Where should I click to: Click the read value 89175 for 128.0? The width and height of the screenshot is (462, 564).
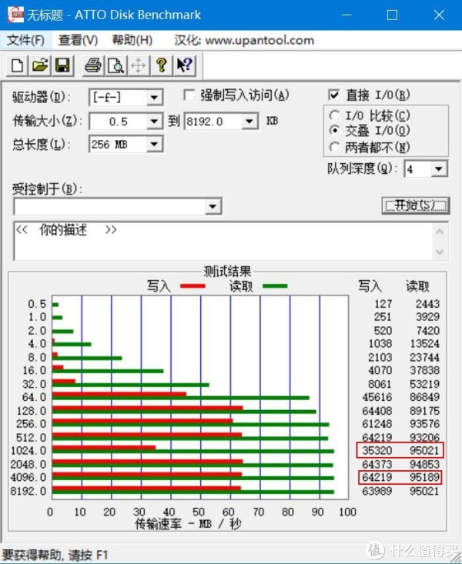[x=425, y=411]
